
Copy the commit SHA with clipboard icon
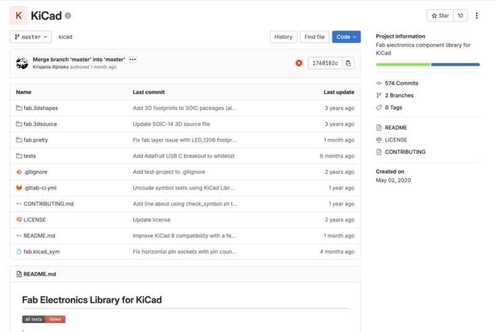click(x=348, y=63)
